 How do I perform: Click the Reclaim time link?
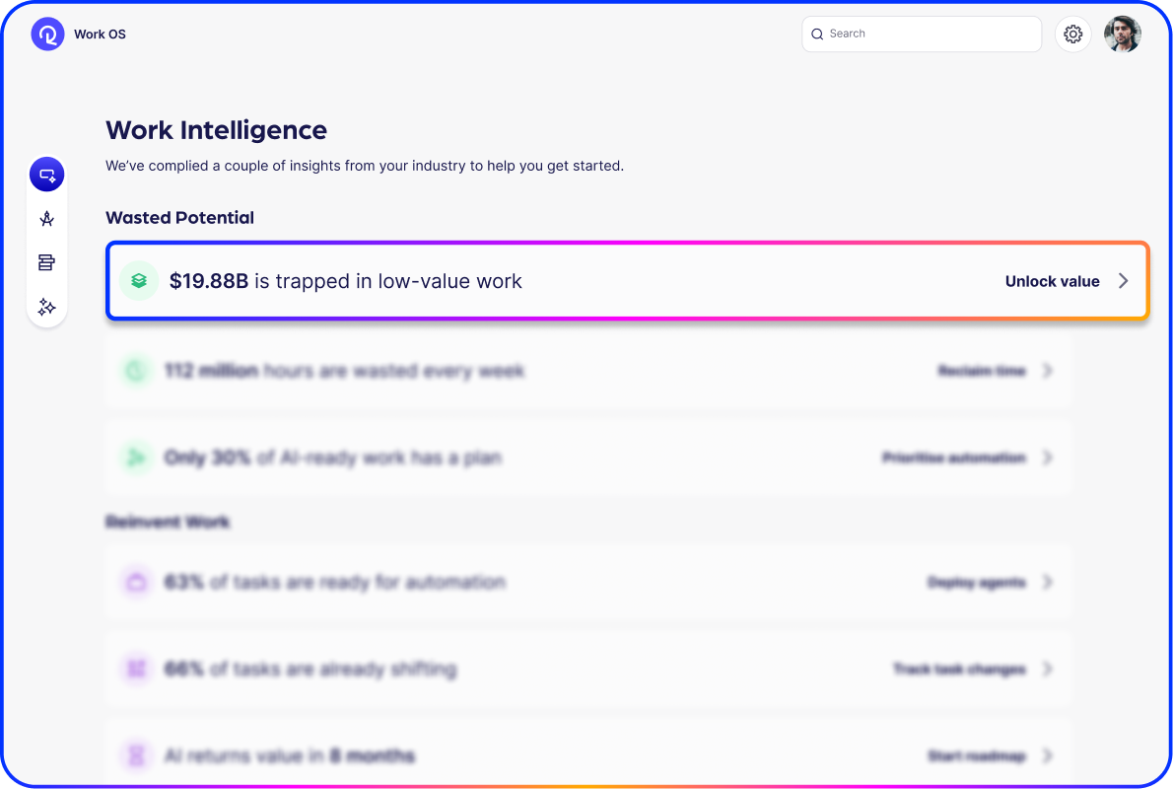point(982,371)
